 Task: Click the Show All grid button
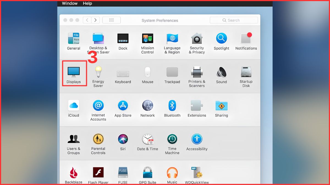tap(111, 20)
